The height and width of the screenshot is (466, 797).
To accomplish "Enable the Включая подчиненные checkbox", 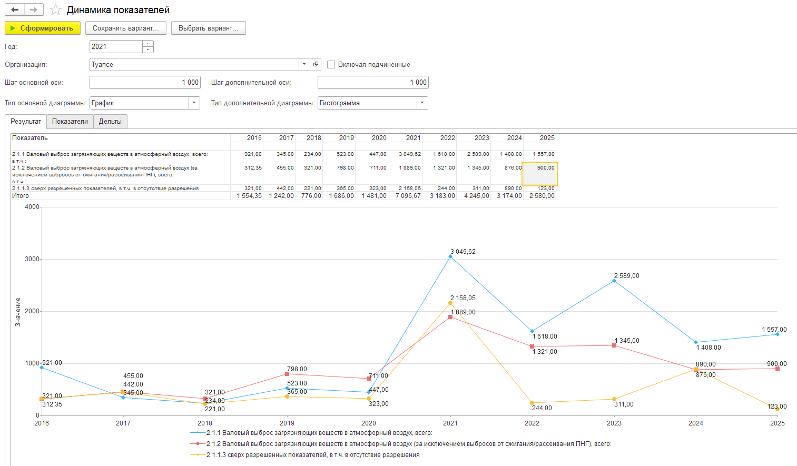I will pyautogui.click(x=331, y=64).
